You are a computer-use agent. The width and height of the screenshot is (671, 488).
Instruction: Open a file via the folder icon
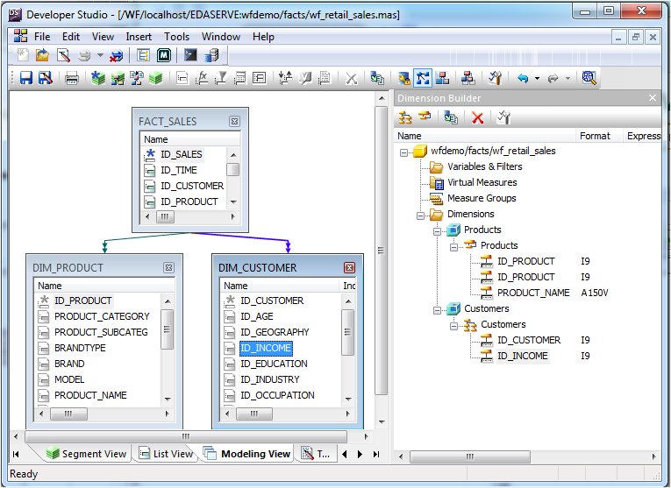(x=42, y=55)
